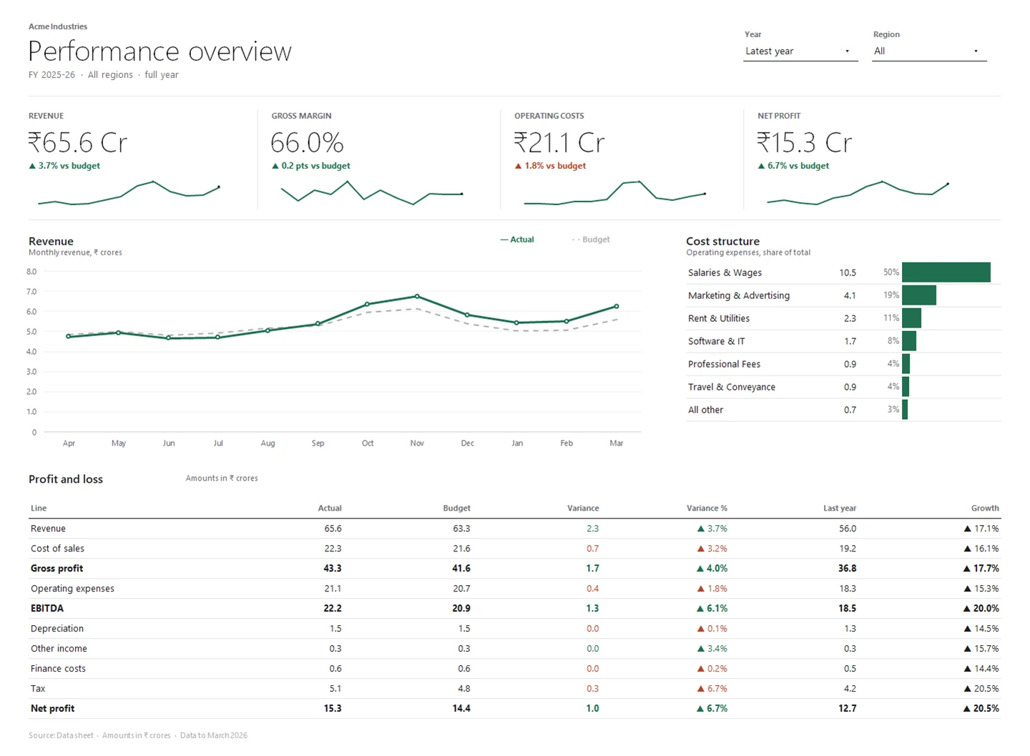Screen dimensions: 1030x756
Task: Open the Year dropdown showing Latest year
Action: coord(800,51)
